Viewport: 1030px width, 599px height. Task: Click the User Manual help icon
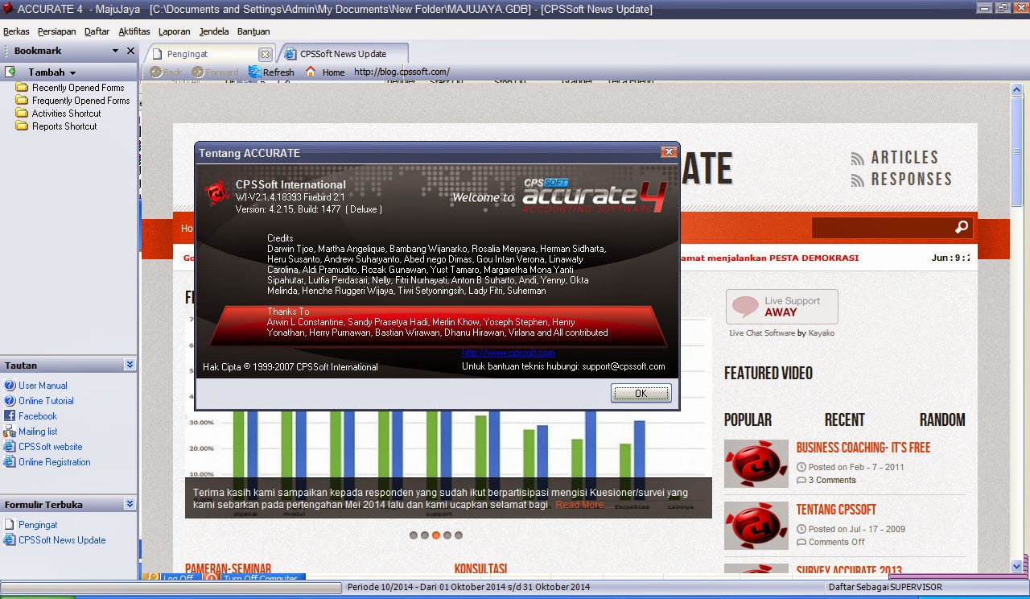10,386
